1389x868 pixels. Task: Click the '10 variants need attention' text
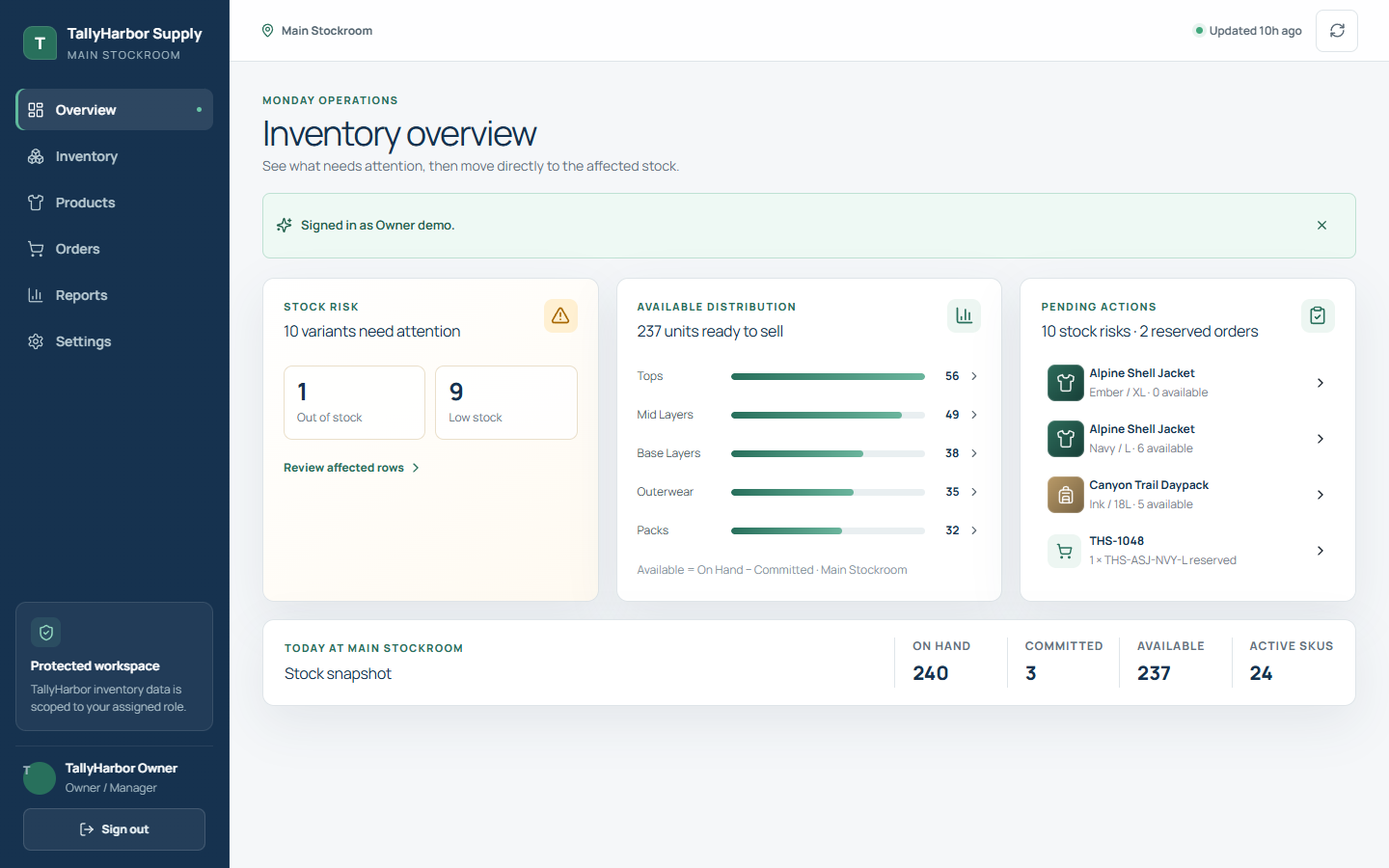click(371, 331)
